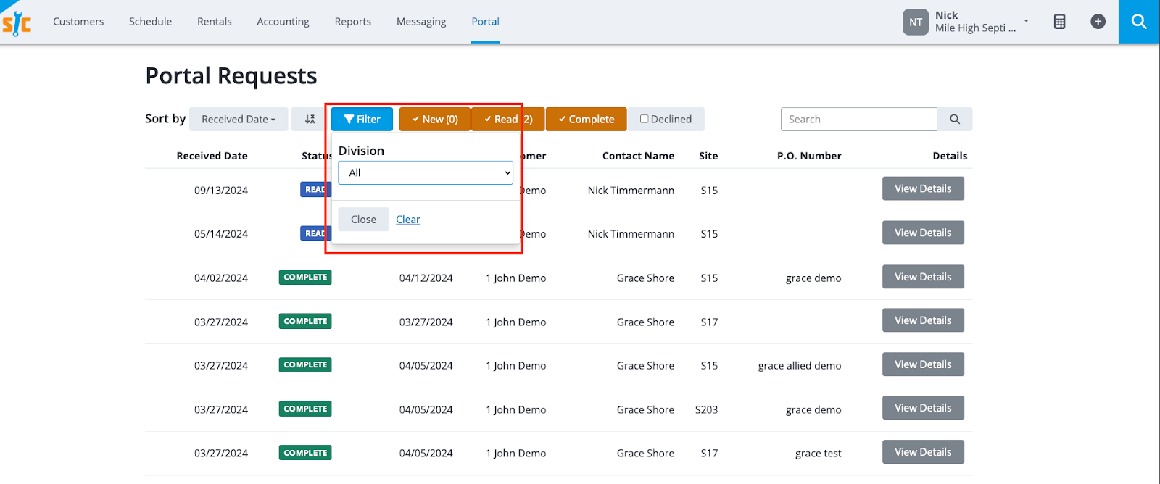Click the Search input field
1160x484 pixels.
pos(859,120)
